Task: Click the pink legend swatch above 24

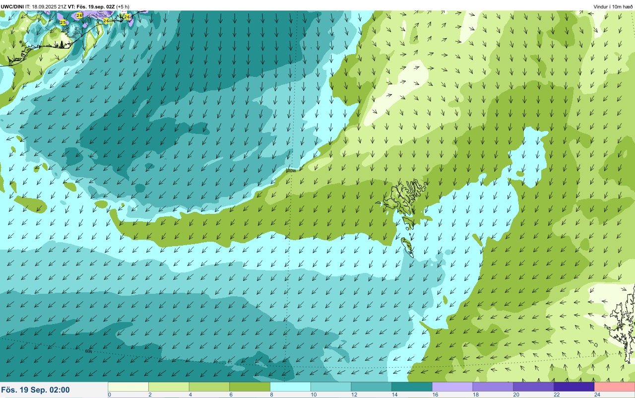Action: 615,387
